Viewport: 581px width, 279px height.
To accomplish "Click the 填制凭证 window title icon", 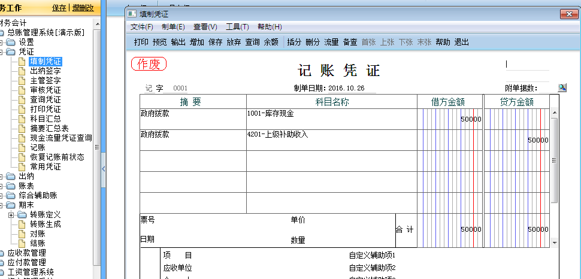I will (133, 14).
